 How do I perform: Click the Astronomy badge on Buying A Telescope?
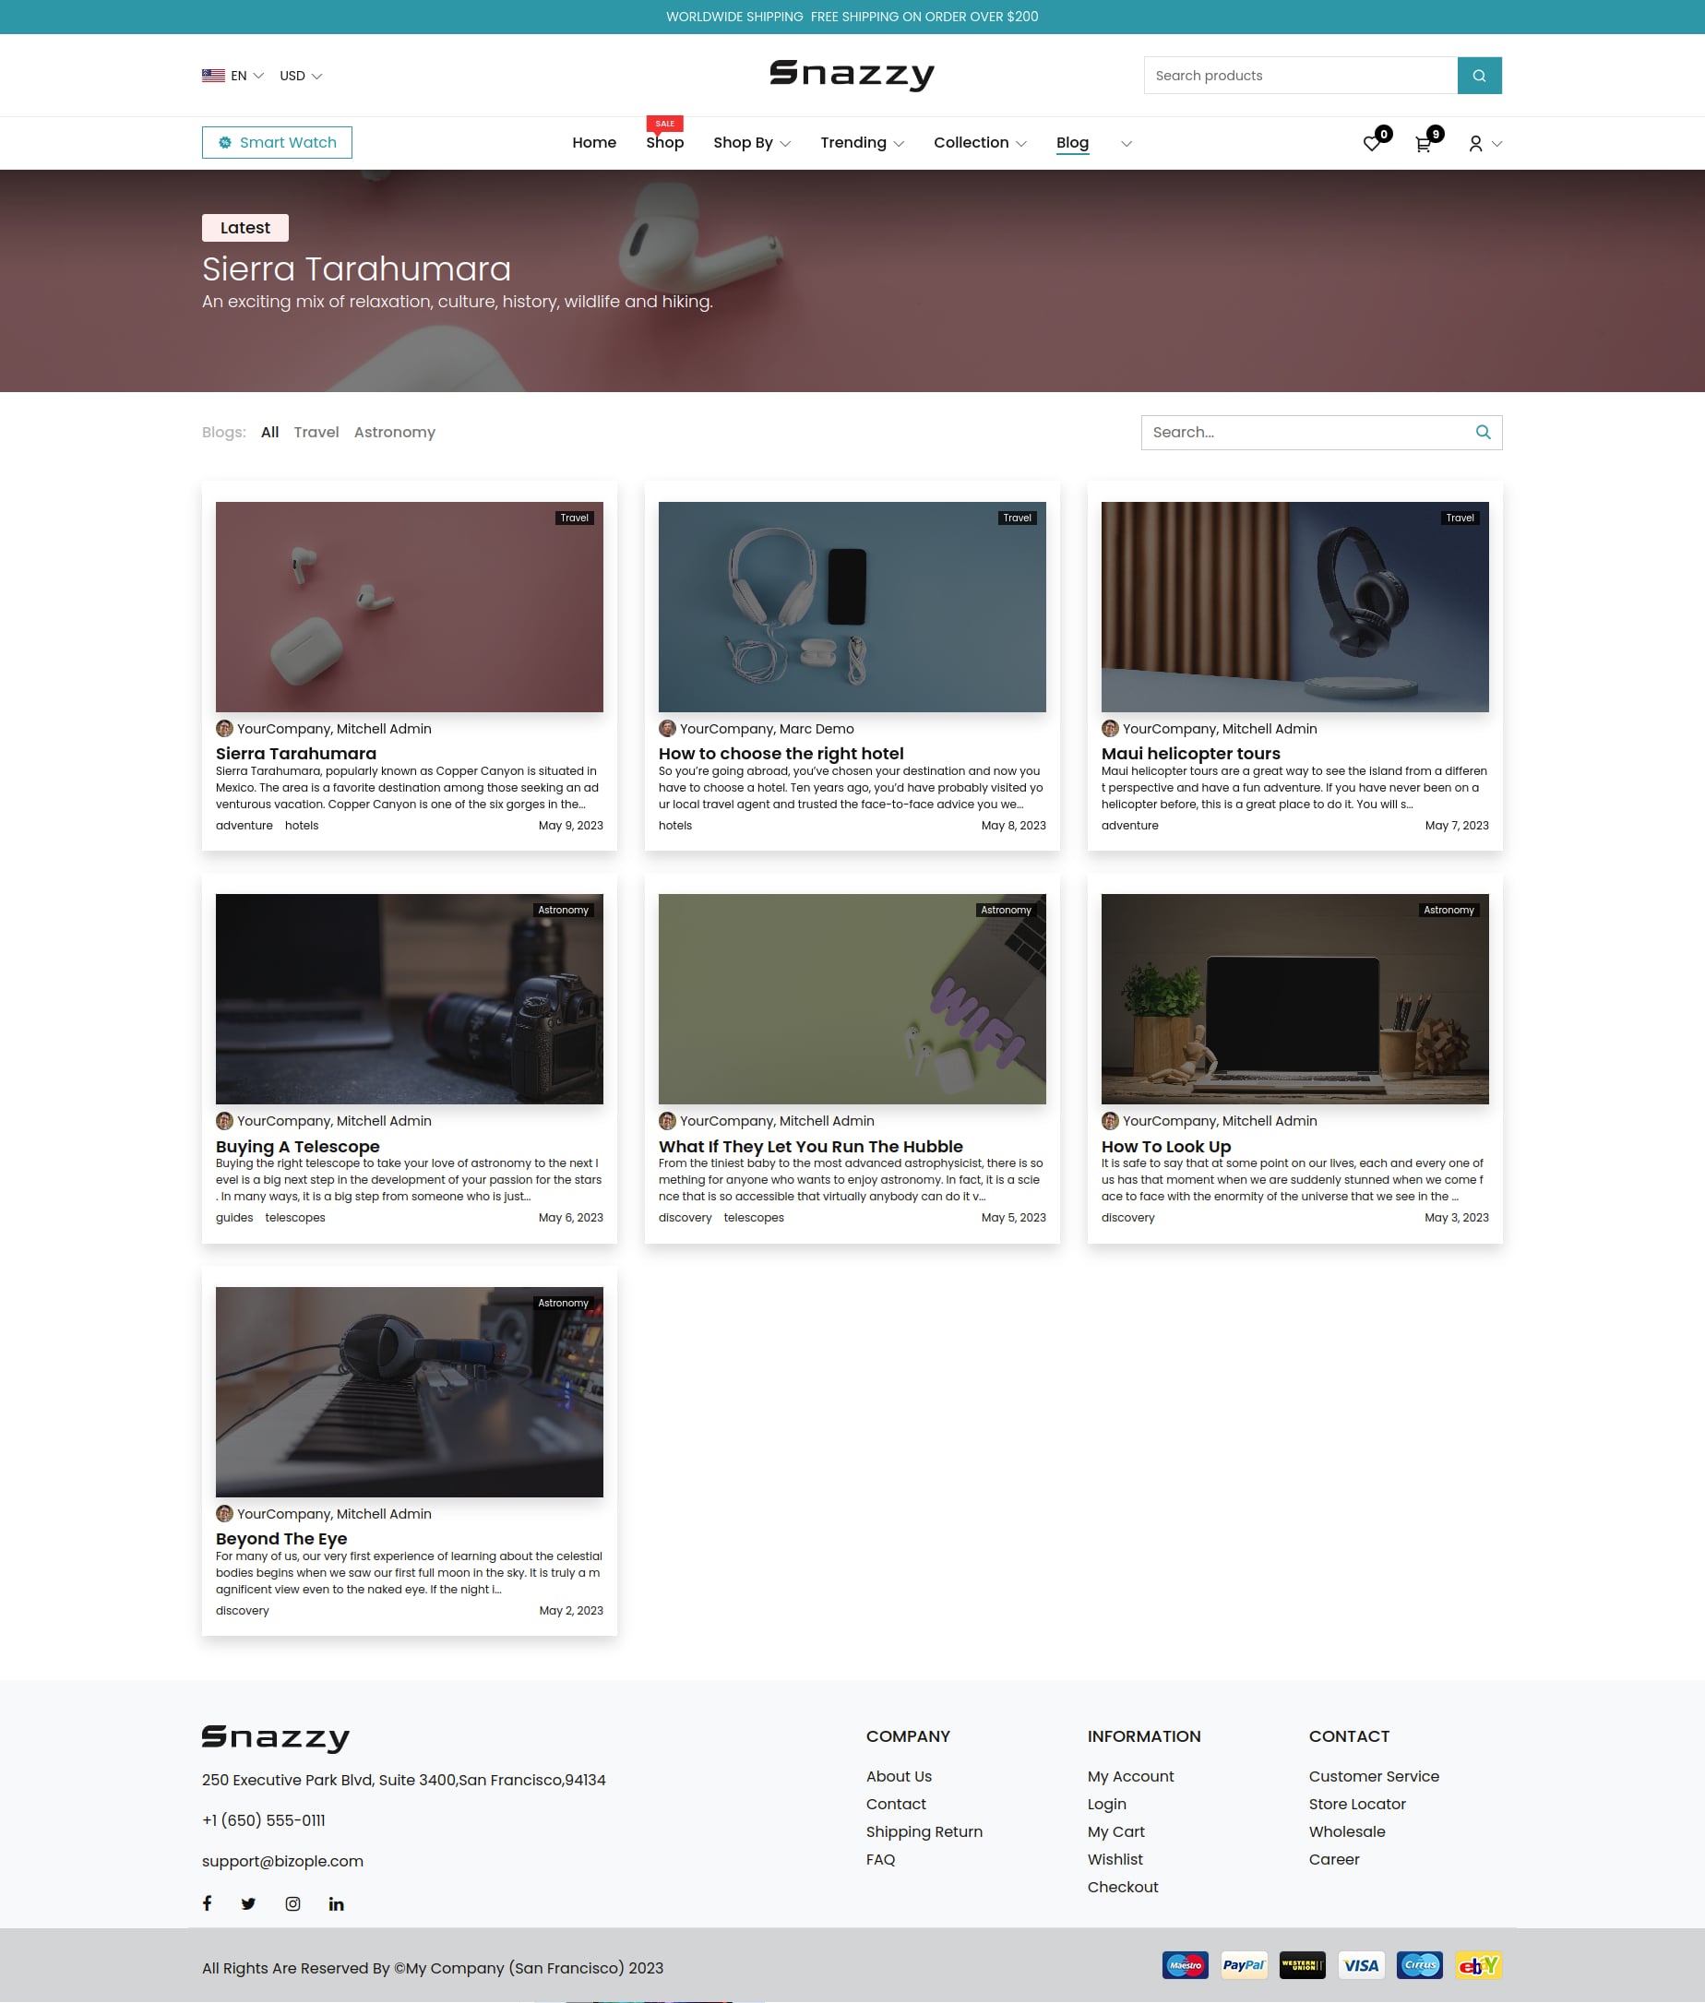563,910
